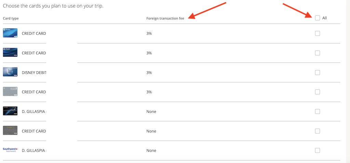Viewport: 350px width, 163px height.
Task: Enable the checkbox in the Southwest card row
Action: [x=318, y=150]
